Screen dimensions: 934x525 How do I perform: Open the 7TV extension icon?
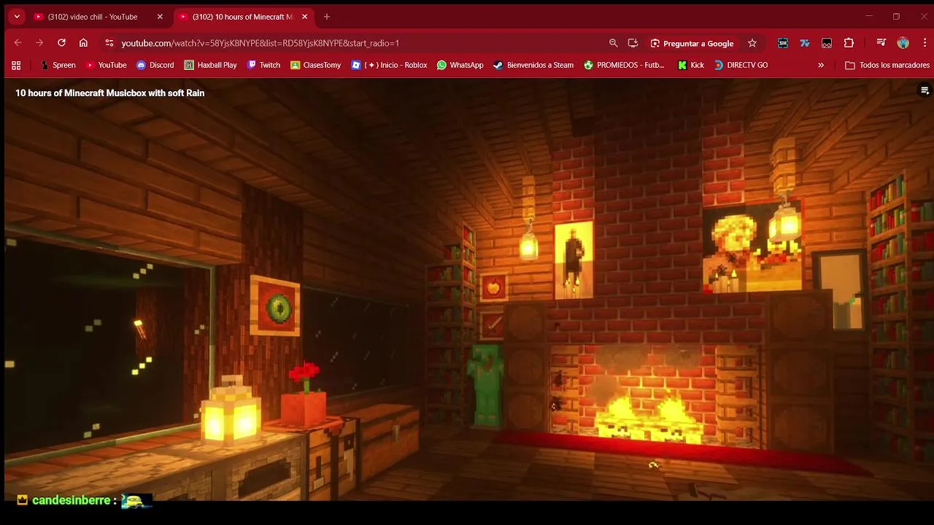pyautogui.click(x=805, y=43)
